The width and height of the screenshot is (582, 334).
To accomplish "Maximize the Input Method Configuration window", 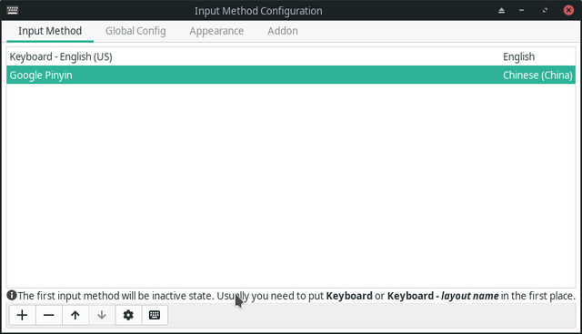I will [x=545, y=10].
